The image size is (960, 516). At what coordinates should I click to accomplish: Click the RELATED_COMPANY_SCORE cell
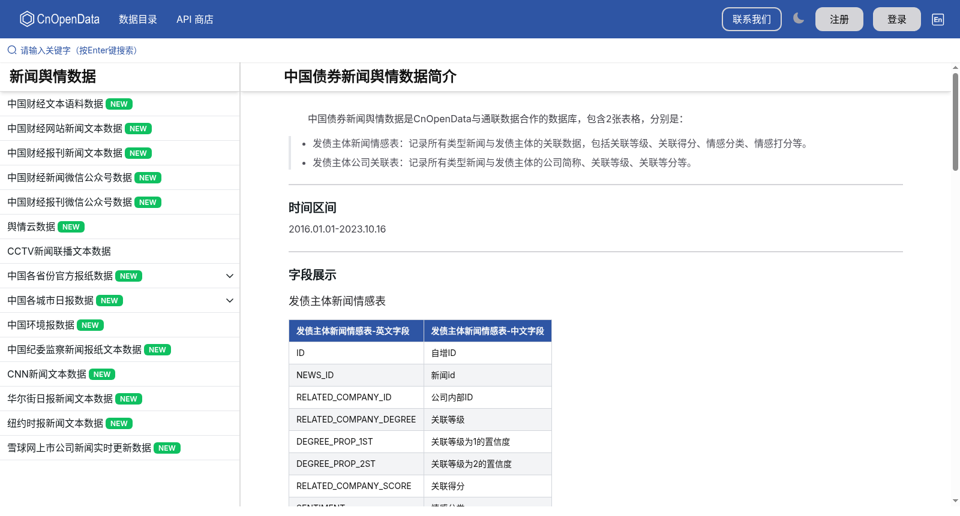[x=356, y=486]
